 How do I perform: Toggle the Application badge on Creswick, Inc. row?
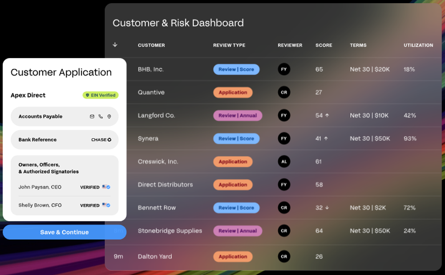pos(233,161)
